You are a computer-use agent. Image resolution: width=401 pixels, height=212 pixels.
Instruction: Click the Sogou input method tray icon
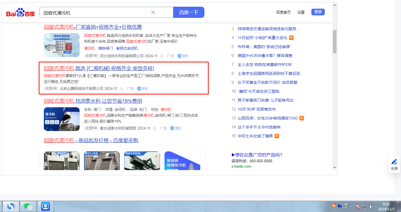click(334, 206)
